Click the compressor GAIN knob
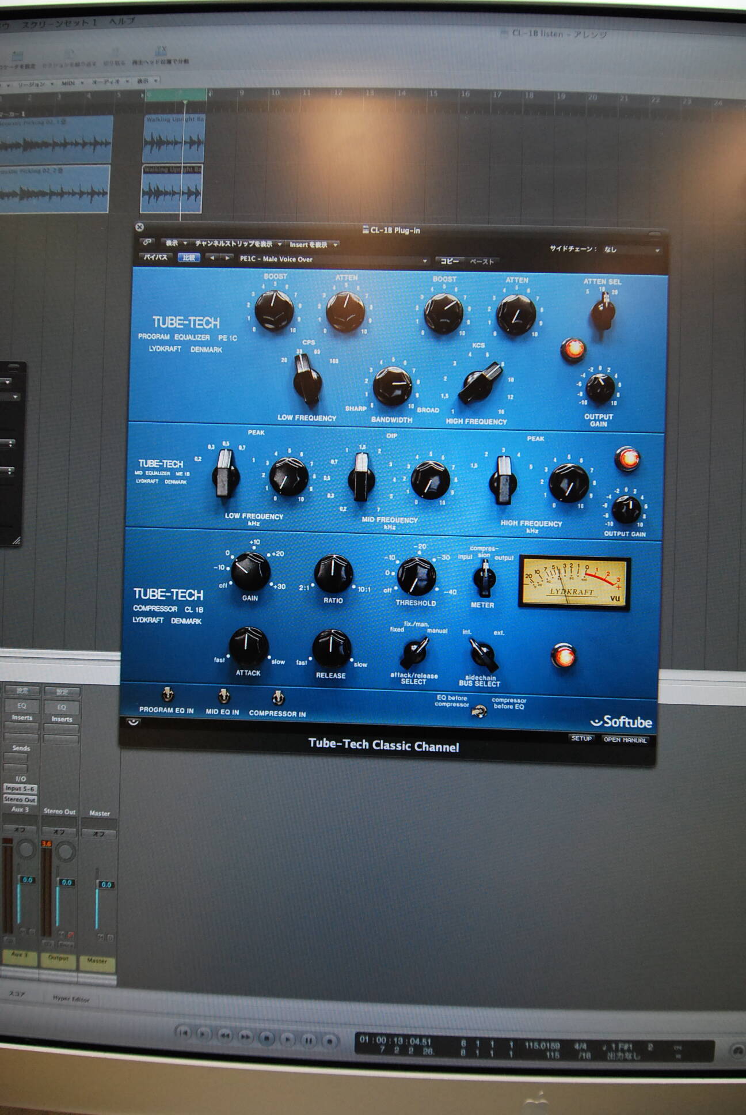746x1115 pixels. [x=250, y=571]
